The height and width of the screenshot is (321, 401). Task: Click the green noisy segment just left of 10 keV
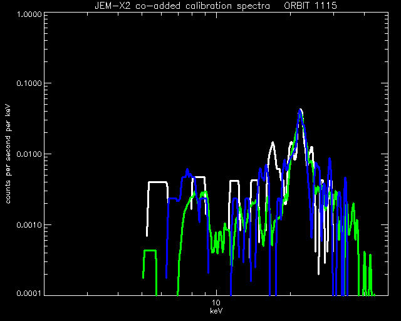(218, 241)
